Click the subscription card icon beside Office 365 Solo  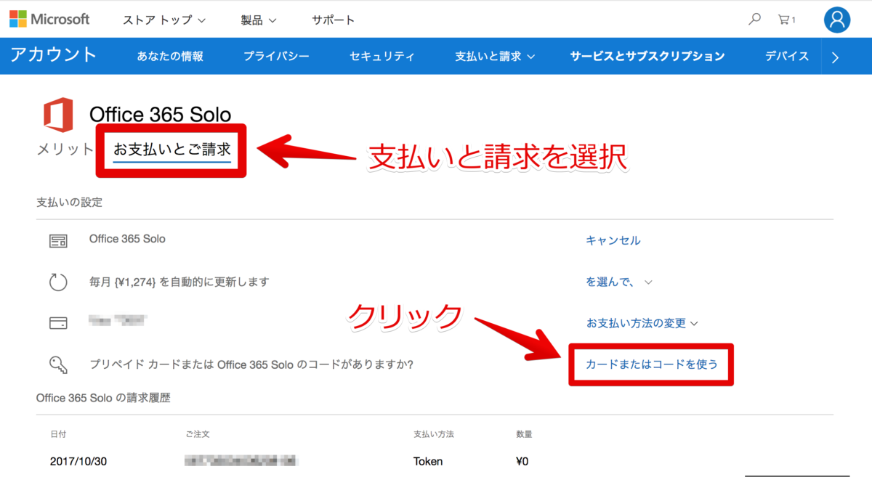(58, 240)
